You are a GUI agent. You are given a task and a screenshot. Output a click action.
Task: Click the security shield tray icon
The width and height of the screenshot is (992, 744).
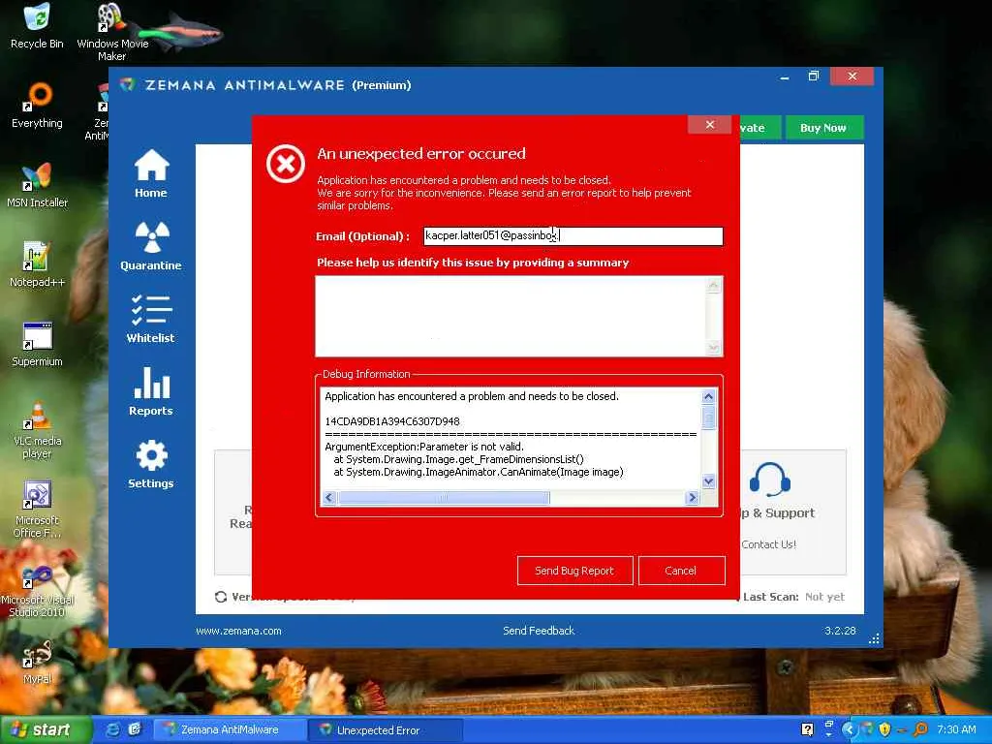(x=884, y=729)
